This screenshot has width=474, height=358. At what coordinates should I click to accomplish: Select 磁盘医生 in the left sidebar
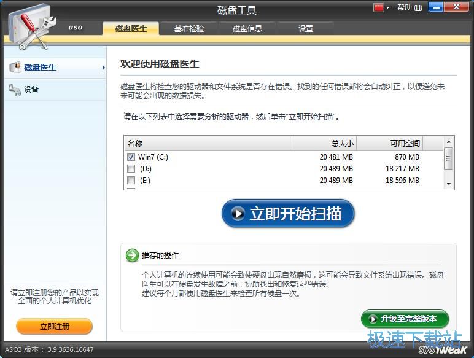click(55, 68)
